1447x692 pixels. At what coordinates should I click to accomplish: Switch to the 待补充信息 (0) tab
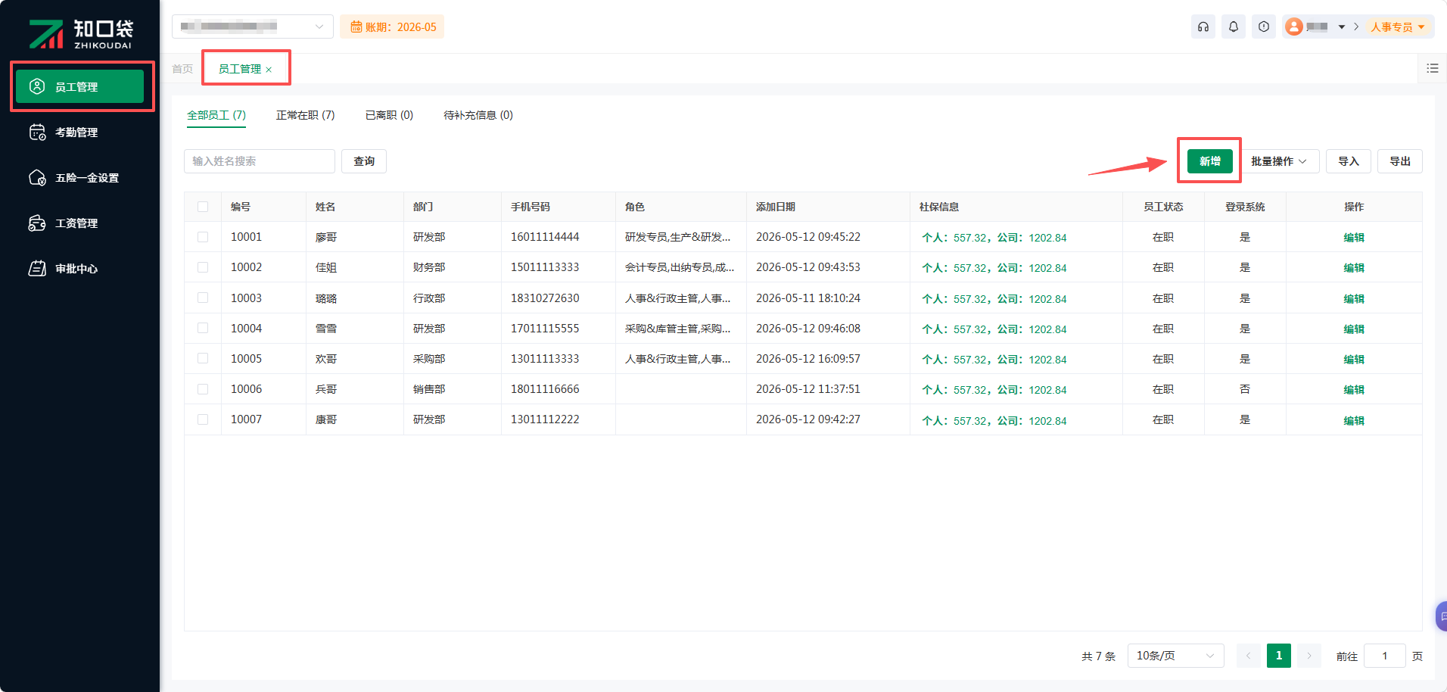(478, 115)
